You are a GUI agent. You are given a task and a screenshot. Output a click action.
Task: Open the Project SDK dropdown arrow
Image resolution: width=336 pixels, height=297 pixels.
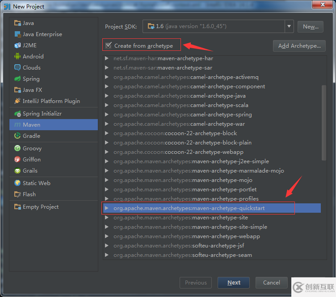[x=289, y=26]
